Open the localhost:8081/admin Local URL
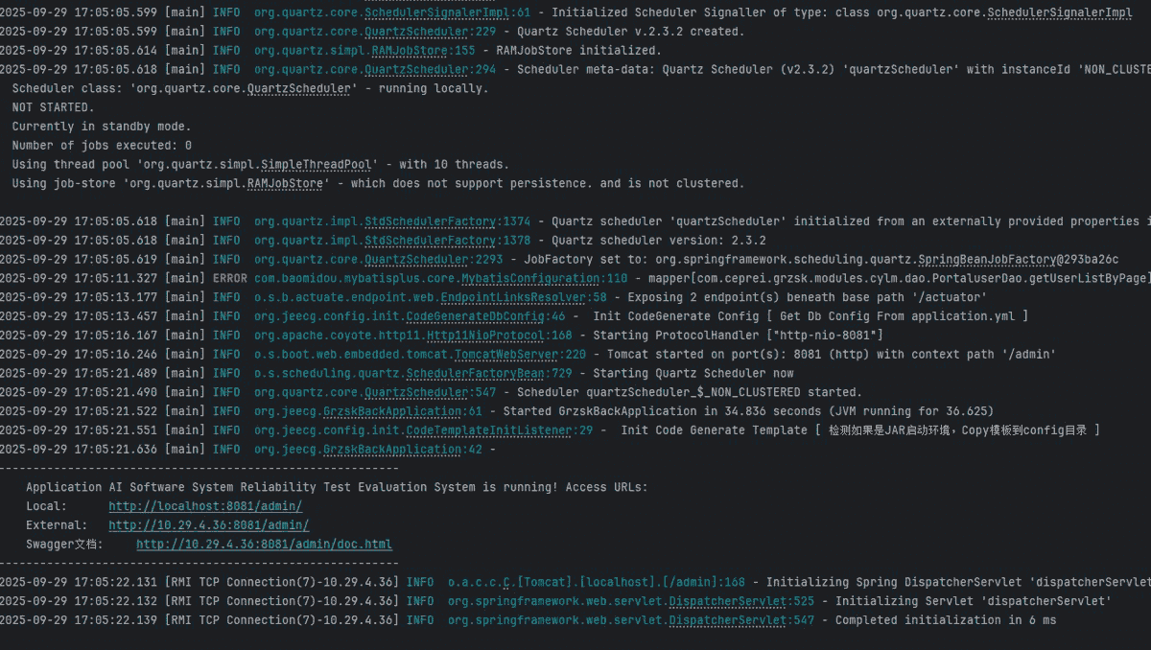Image resolution: width=1151 pixels, height=650 pixels. click(x=205, y=506)
